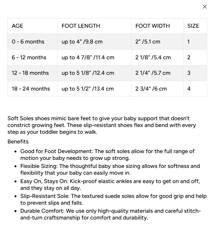Select the 0 - 6 months row
211x234 pixels.
pyautogui.click(x=107, y=42)
